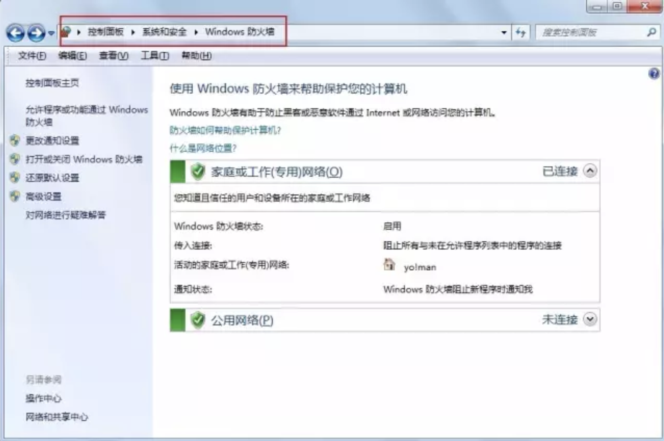
Task: Click 还原默认设置 link
Action: [52, 178]
